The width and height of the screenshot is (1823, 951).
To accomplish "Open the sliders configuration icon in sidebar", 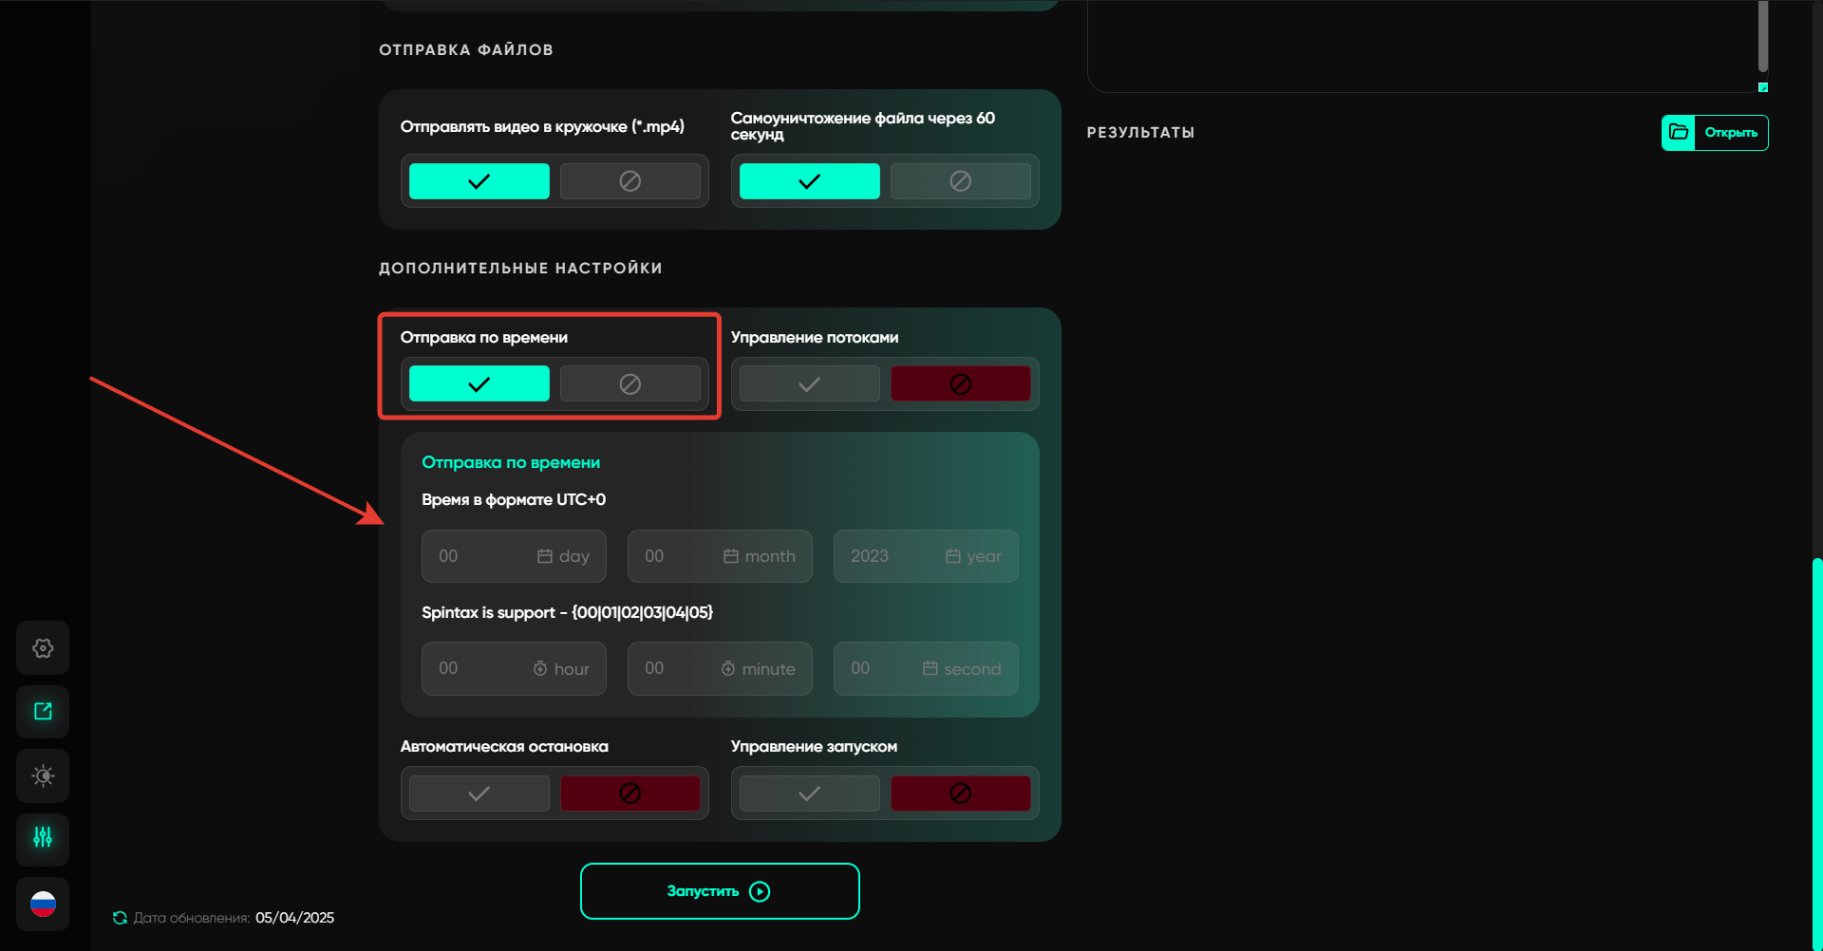I will 43,838.
